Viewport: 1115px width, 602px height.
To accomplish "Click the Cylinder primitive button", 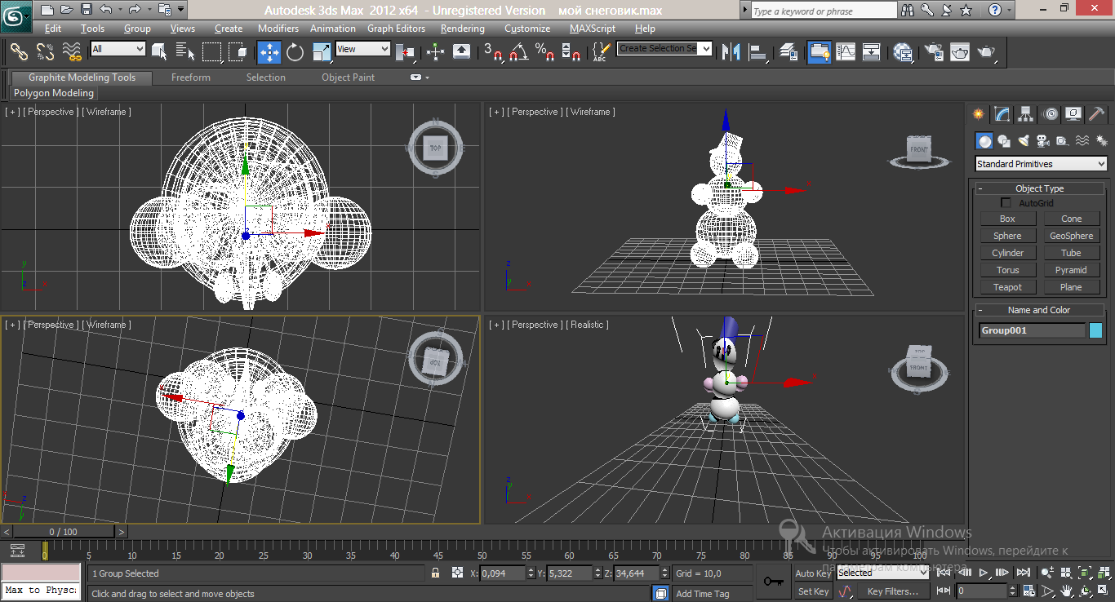I will (x=1007, y=253).
